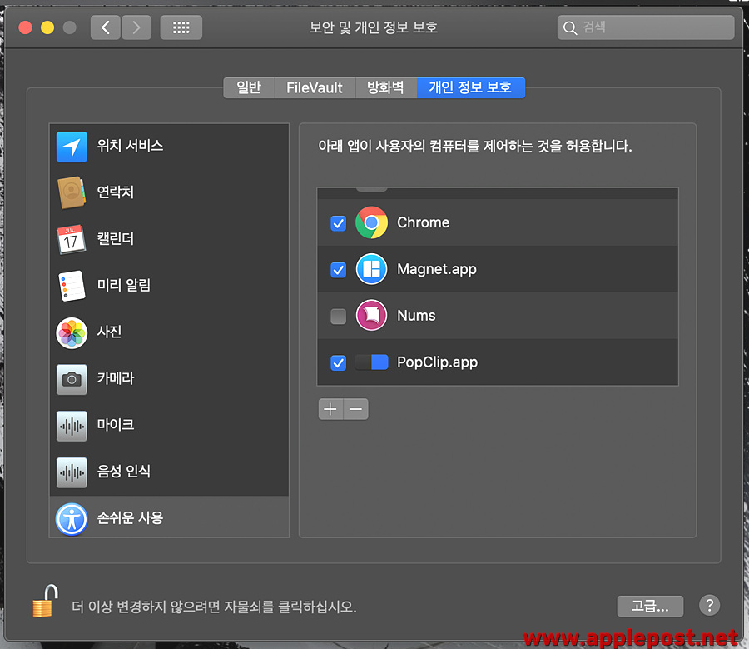Uncheck the PopClip.app checkbox
749x649 pixels.
[338, 363]
